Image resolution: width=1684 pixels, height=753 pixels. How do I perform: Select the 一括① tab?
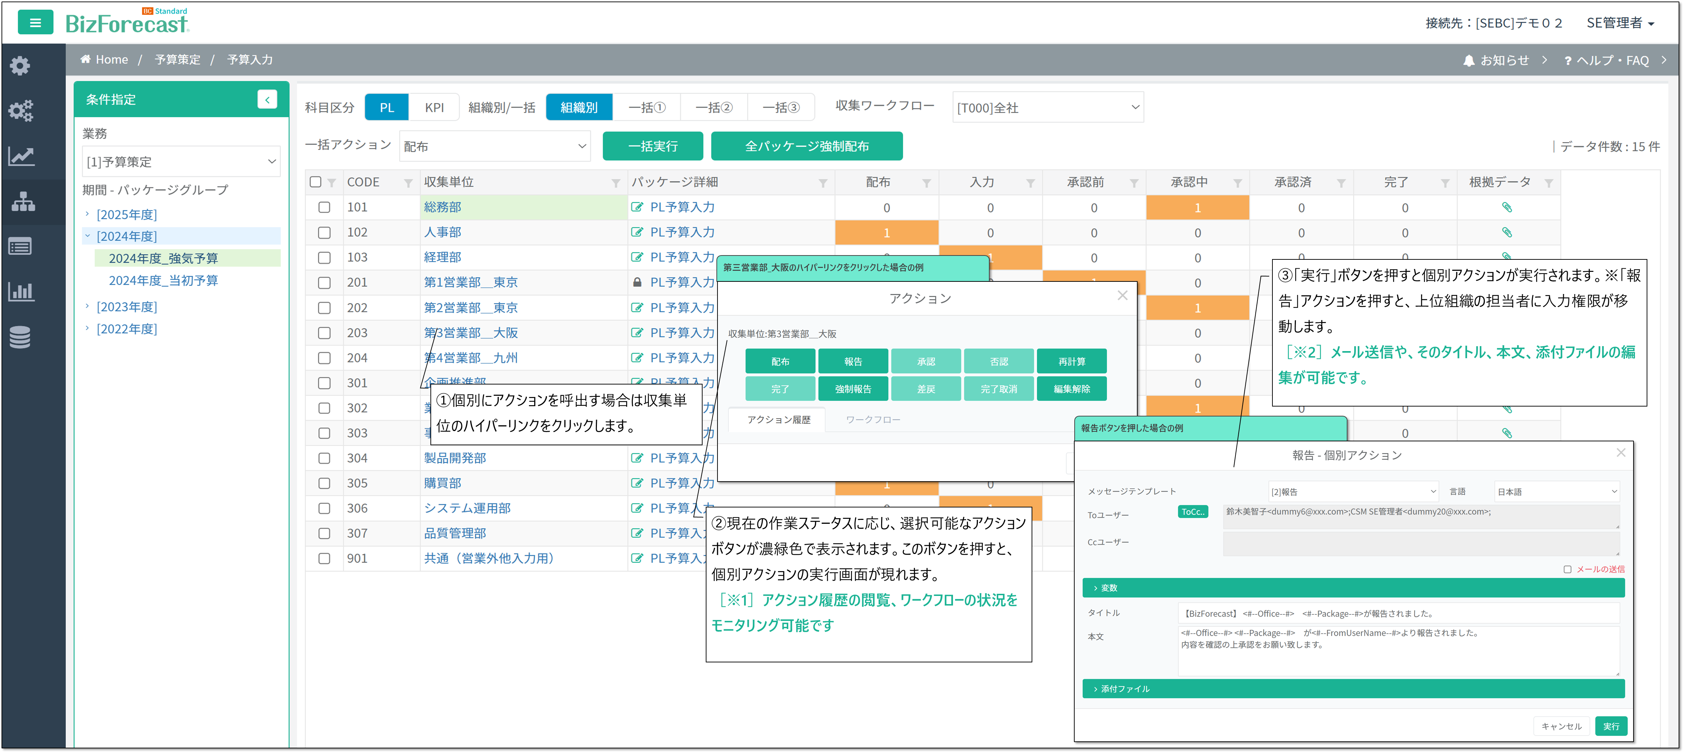tap(647, 108)
